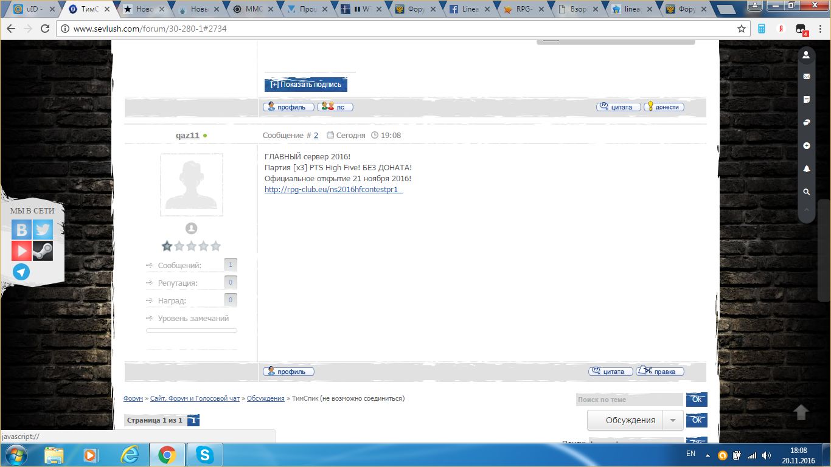Open the Windows Start menu

(16, 455)
